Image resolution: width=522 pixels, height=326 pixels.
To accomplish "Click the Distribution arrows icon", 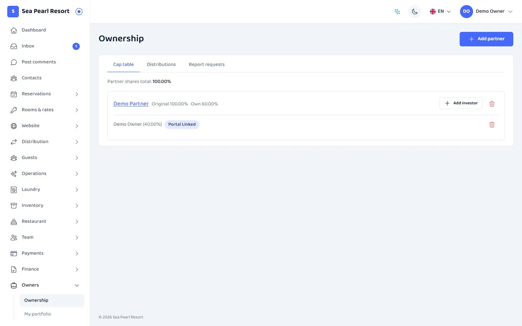I will coord(14,142).
